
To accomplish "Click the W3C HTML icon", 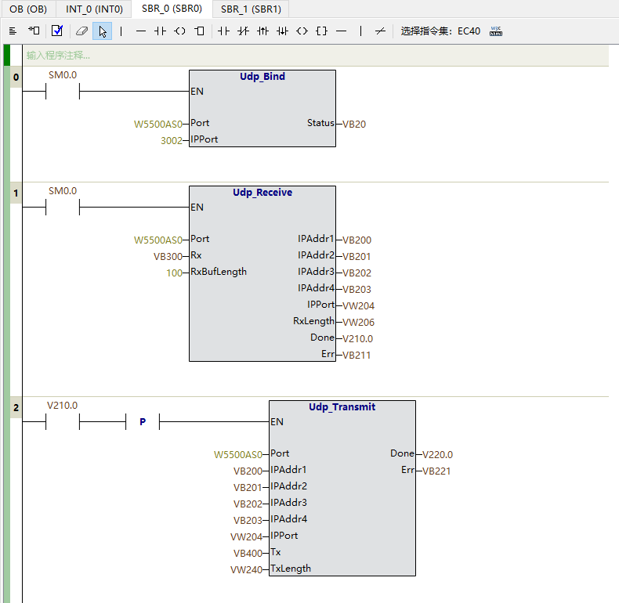I will pos(495,31).
